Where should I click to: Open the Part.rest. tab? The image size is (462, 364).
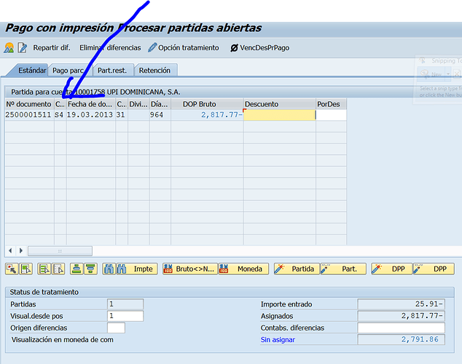pos(112,71)
